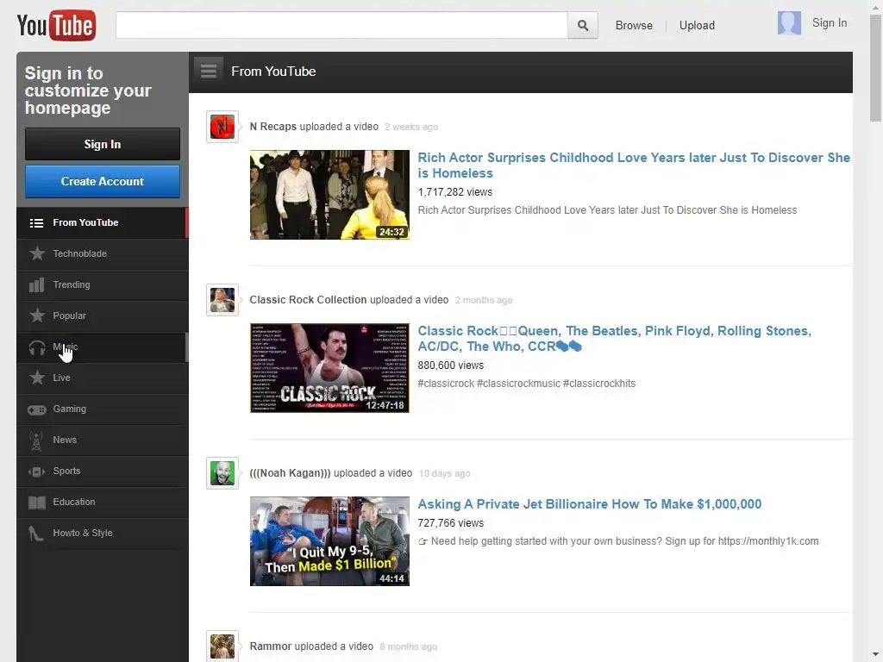
Task: Open the Music category
Action: pyautogui.click(x=103, y=347)
